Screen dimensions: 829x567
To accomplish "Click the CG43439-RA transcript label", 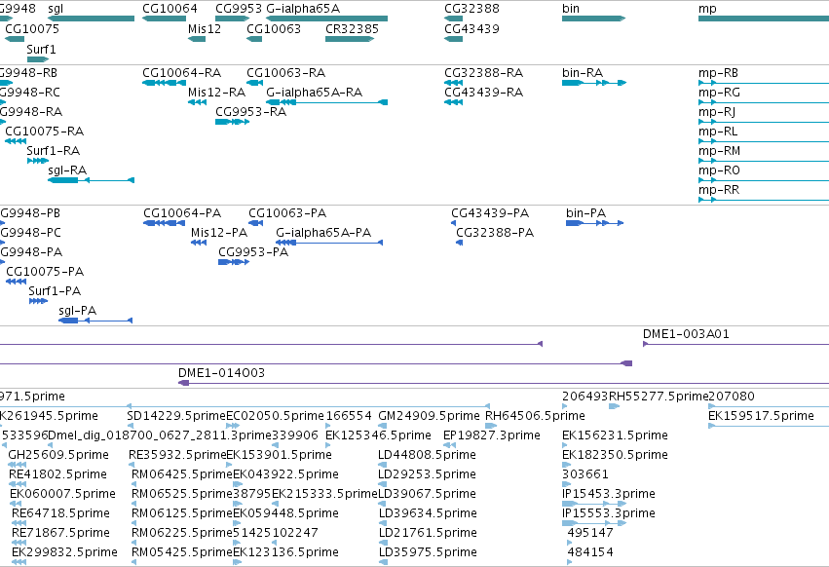I will click(484, 92).
